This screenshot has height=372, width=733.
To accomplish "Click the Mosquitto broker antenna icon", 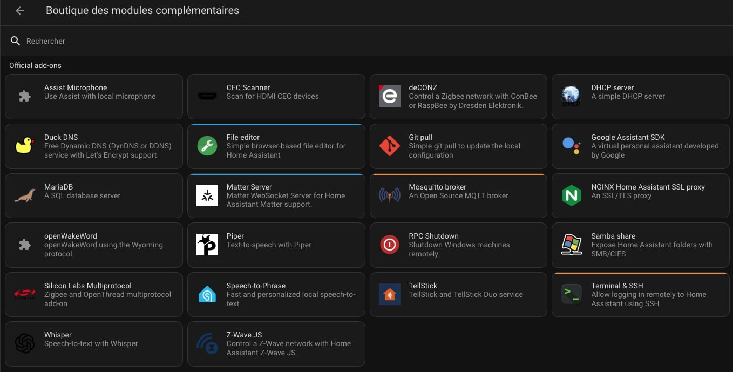I will click(x=390, y=195).
